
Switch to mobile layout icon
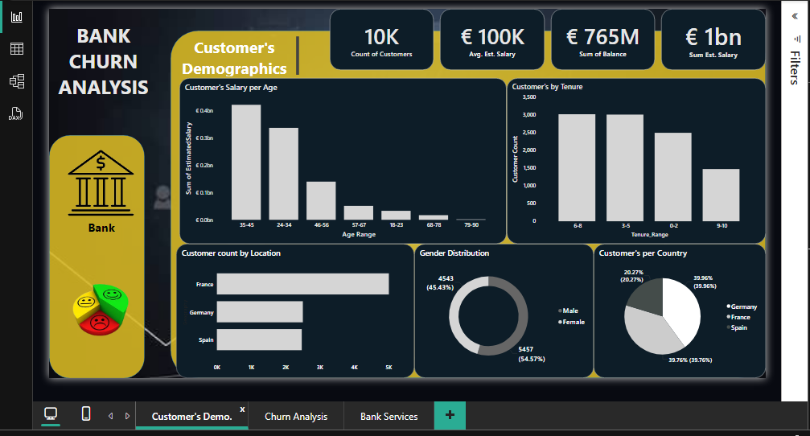coord(86,413)
